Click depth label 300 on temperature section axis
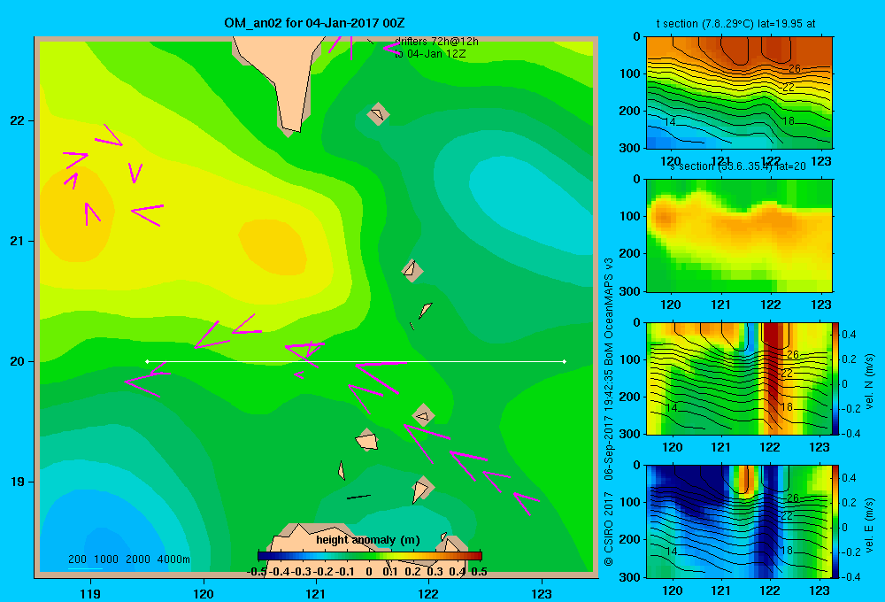This screenshot has width=885, height=602. 630,147
